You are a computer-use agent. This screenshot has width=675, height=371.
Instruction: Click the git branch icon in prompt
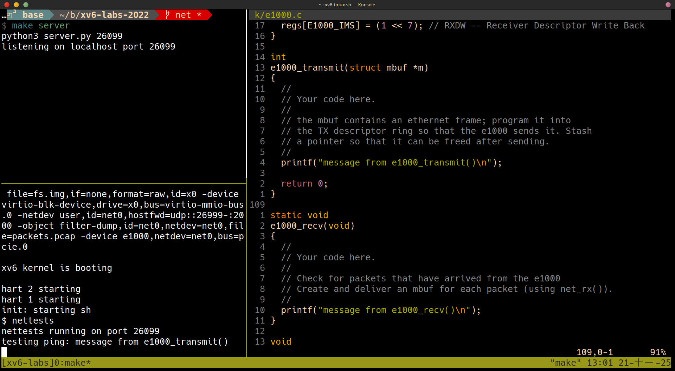point(168,15)
